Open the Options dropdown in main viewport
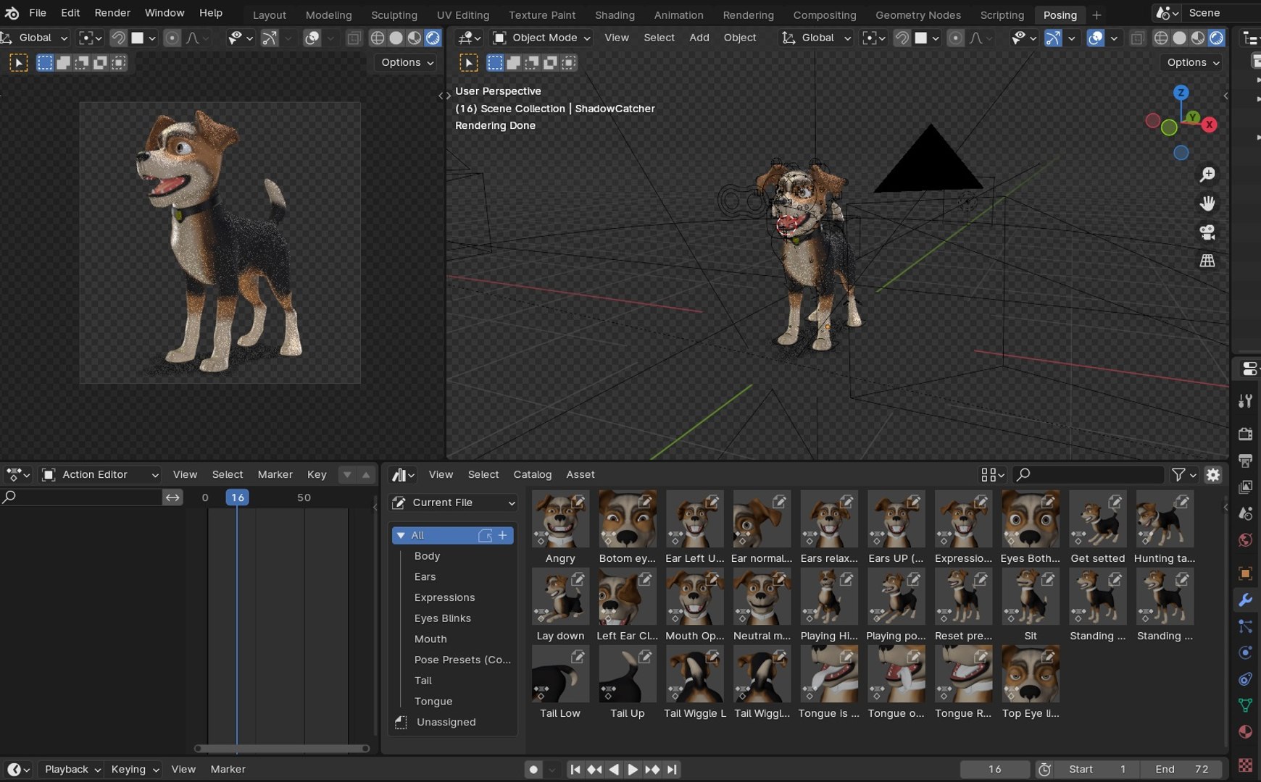Image resolution: width=1261 pixels, height=782 pixels. pyautogui.click(x=1193, y=62)
